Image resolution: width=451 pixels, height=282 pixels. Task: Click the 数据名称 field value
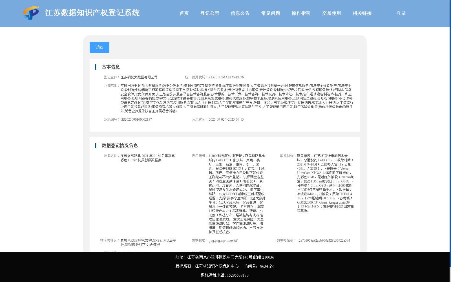(x=147, y=157)
